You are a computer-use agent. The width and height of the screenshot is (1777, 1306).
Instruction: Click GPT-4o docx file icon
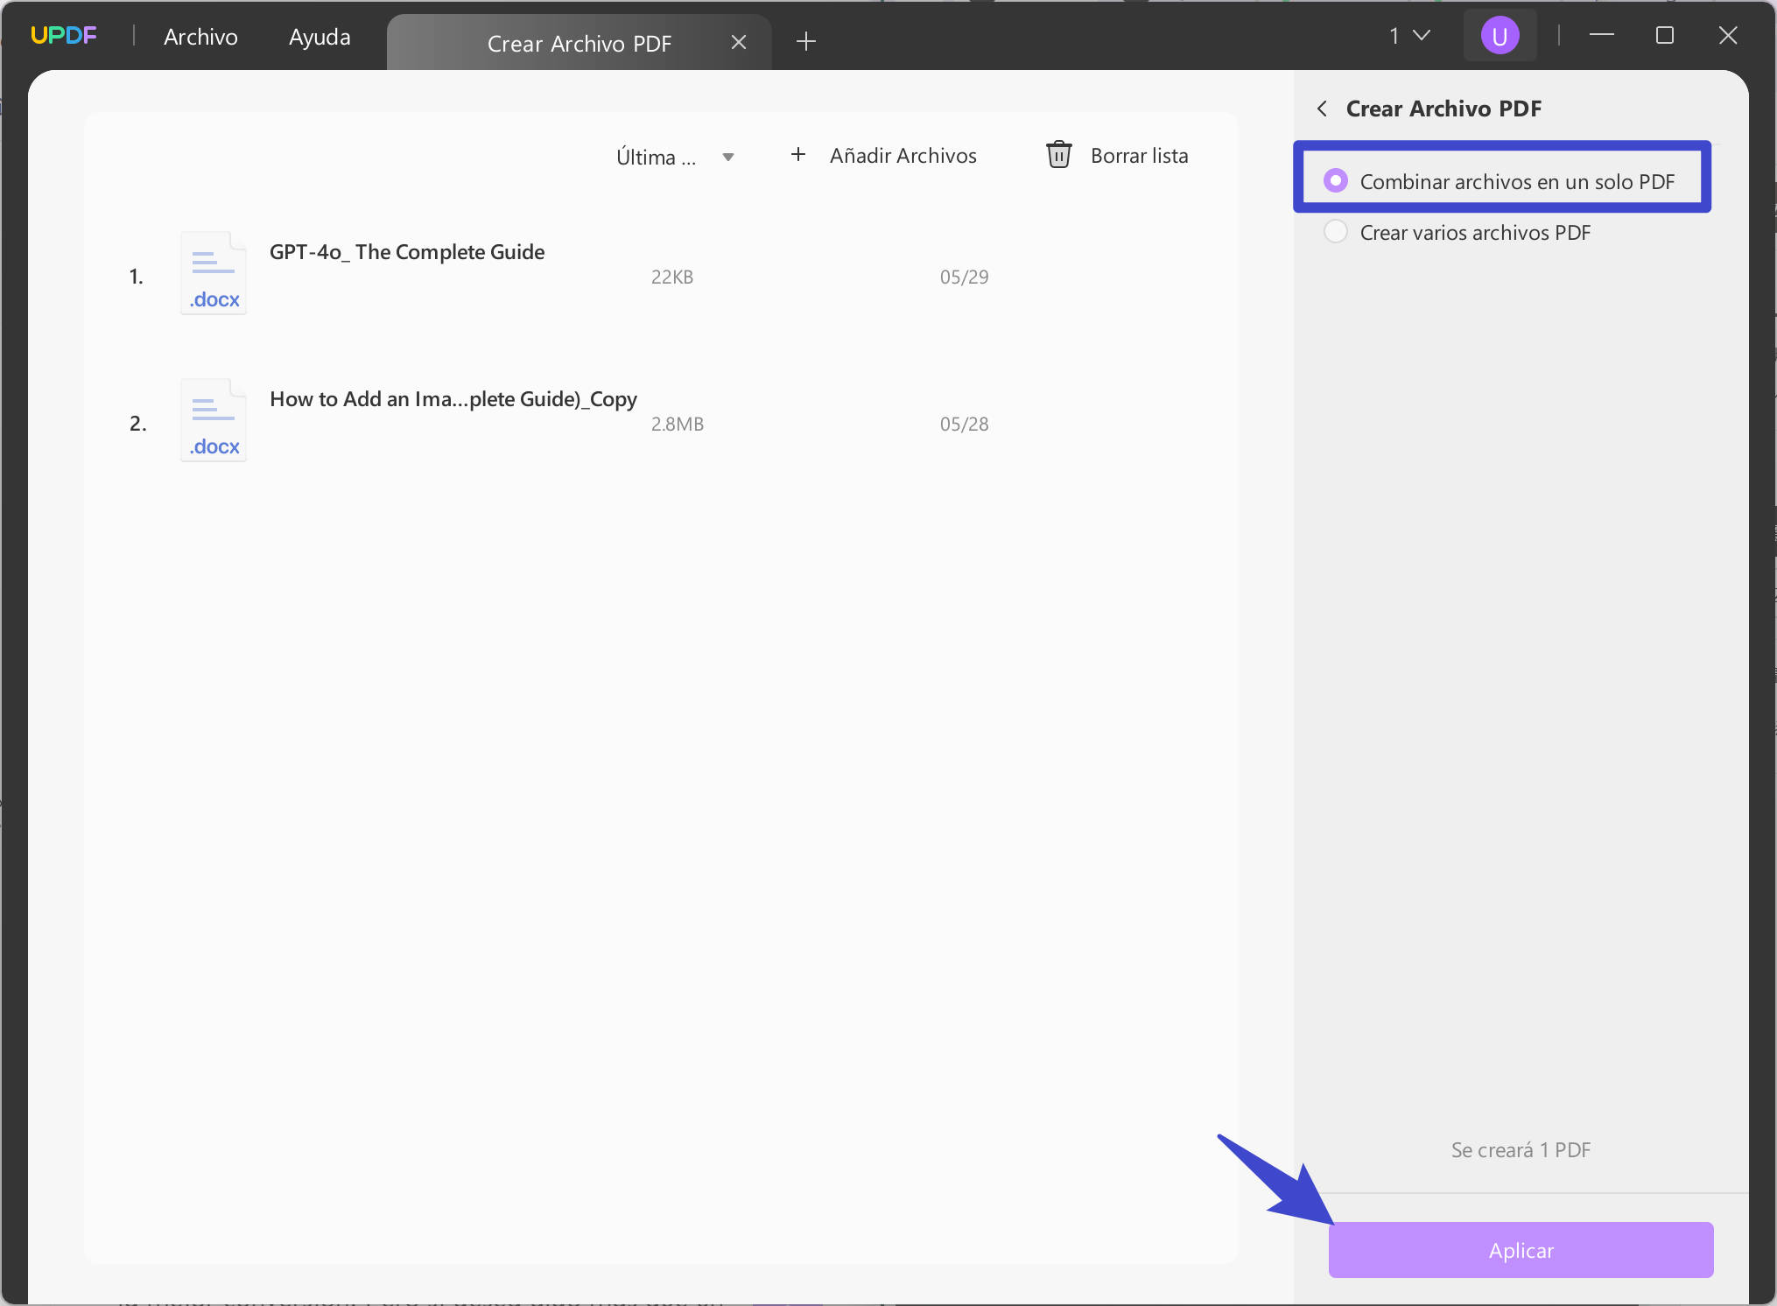pyautogui.click(x=214, y=273)
